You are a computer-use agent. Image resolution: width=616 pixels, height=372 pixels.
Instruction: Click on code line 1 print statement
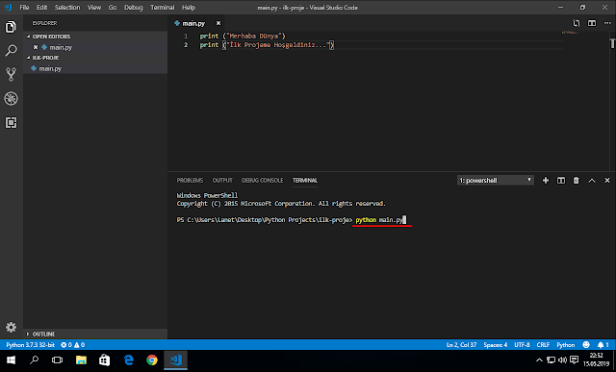tap(243, 36)
